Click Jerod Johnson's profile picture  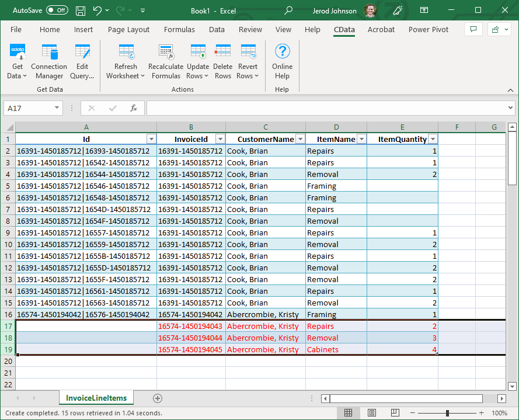coord(370,11)
